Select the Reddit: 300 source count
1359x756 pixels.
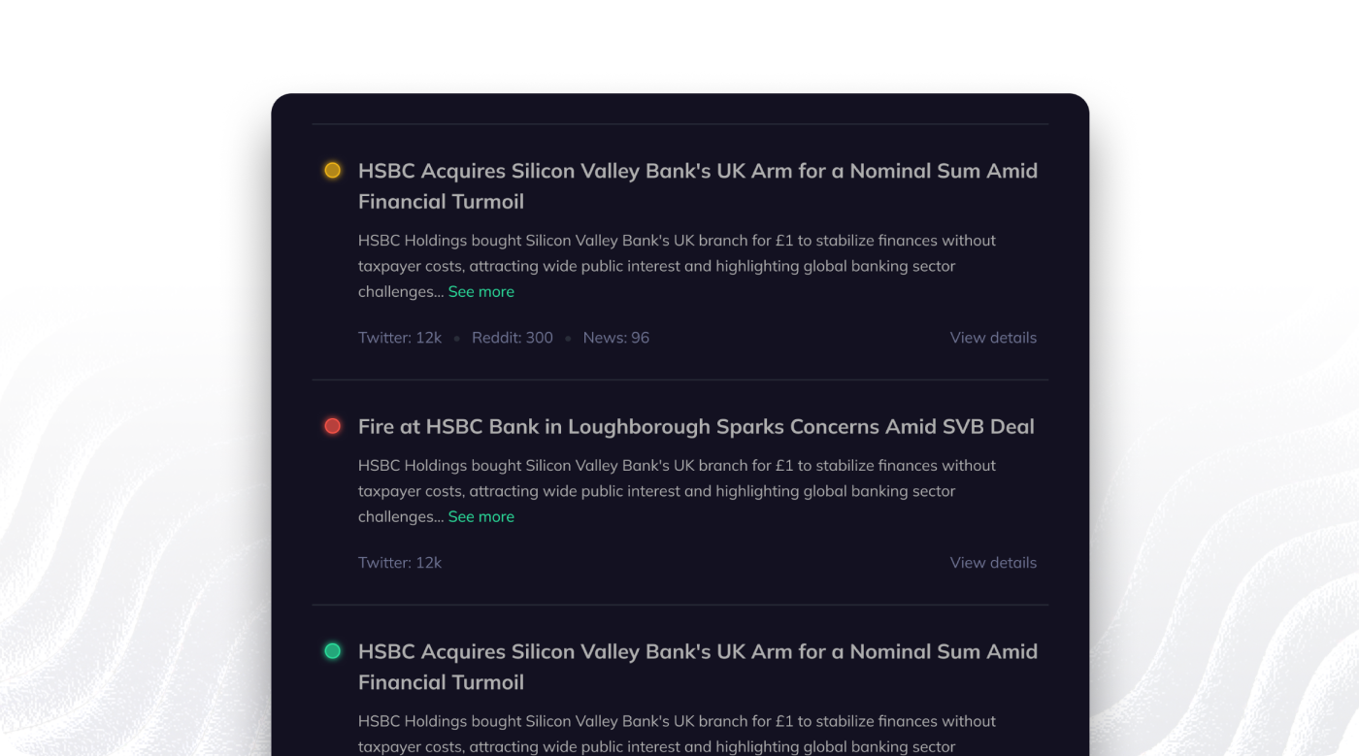[x=513, y=338]
